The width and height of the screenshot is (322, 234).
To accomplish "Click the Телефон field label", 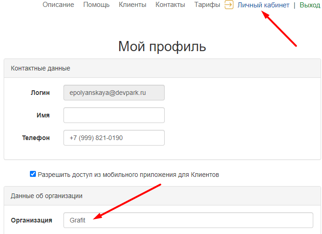I will [x=36, y=138].
